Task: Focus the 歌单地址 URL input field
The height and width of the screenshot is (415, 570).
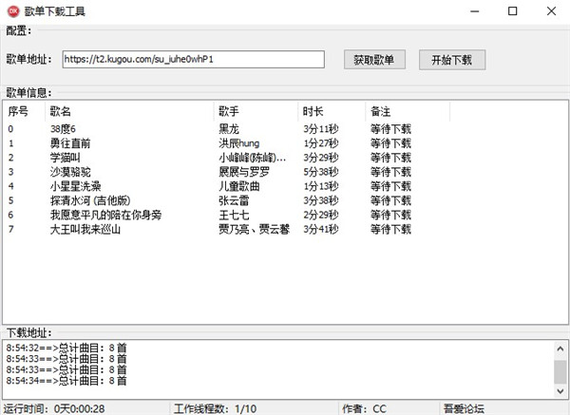Action: coord(193,59)
